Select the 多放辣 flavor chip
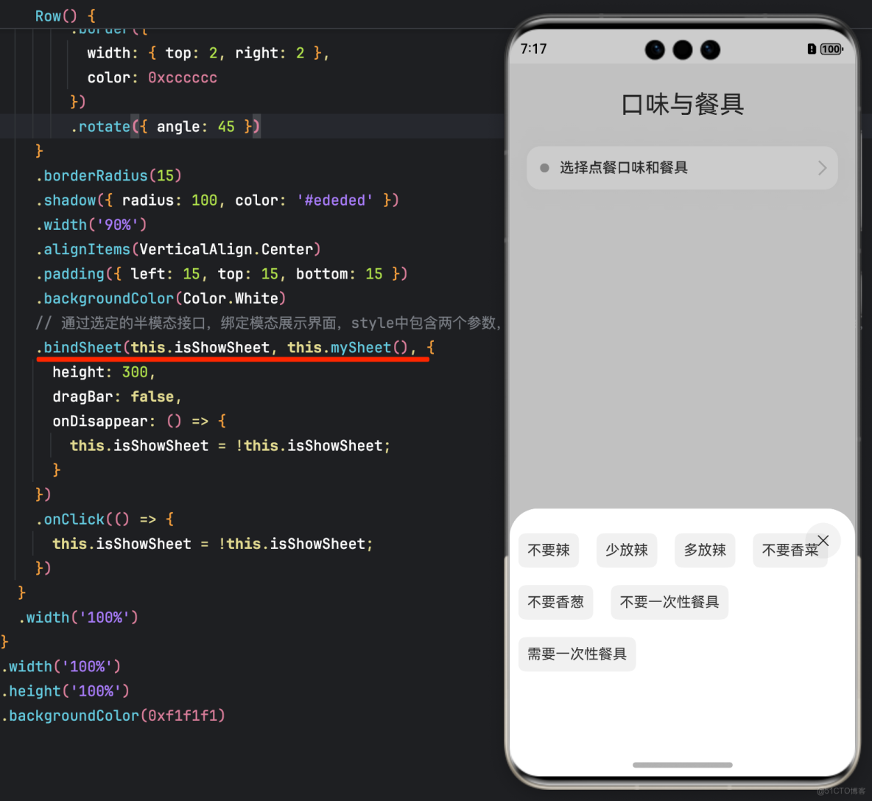The height and width of the screenshot is (801, 872). (x=705, y=550)
